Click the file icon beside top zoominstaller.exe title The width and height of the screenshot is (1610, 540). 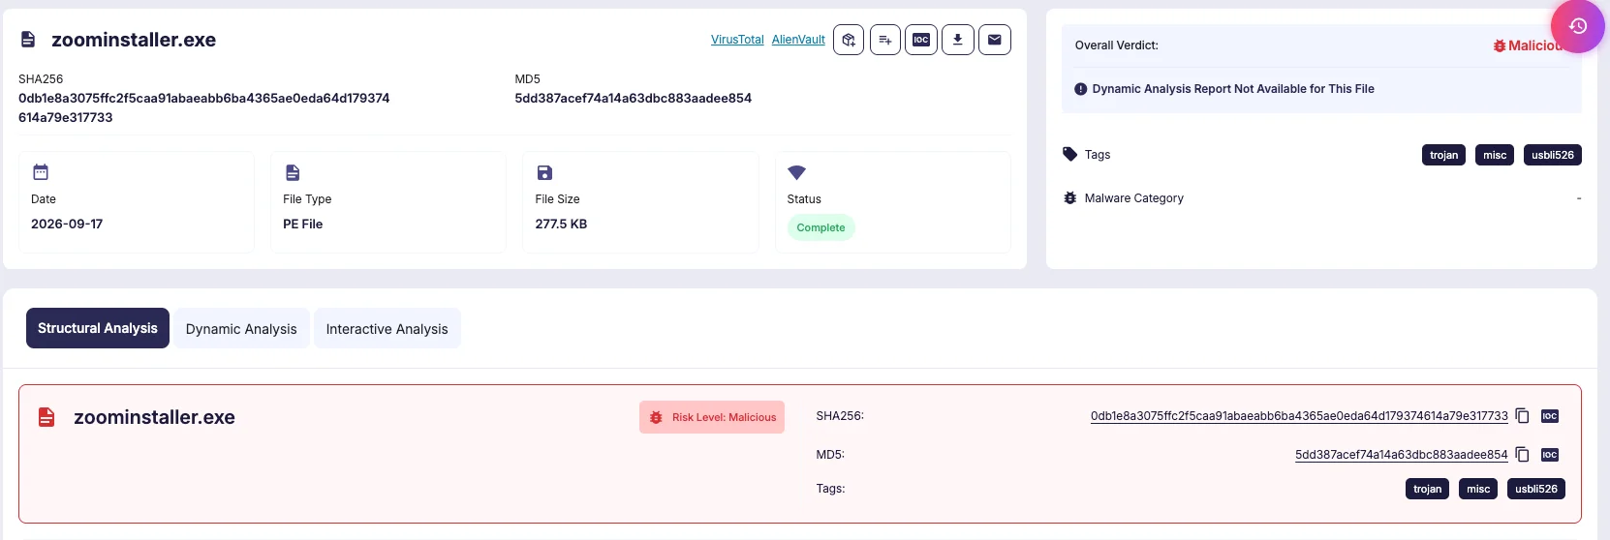[28, 40]
